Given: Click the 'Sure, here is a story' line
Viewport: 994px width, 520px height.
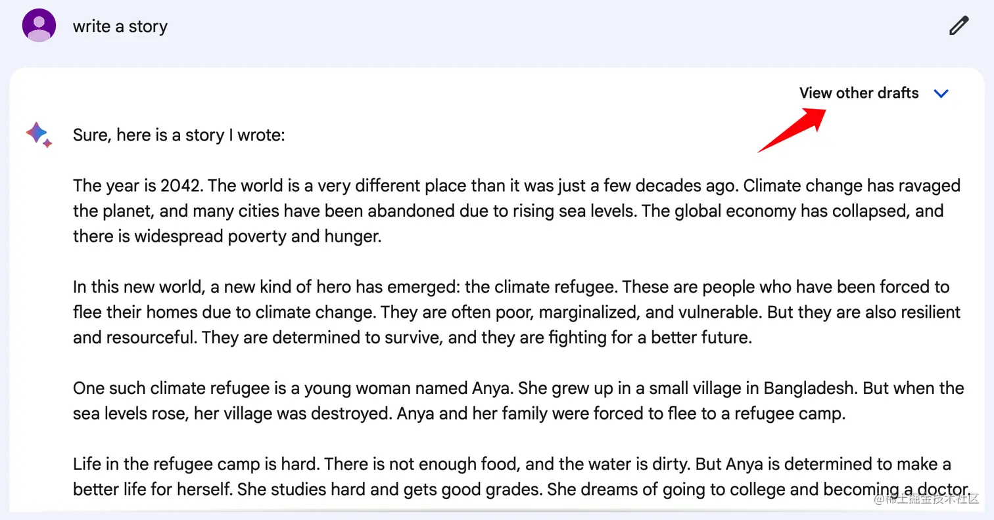Looking at the screenshot, I should coord(179,135).
